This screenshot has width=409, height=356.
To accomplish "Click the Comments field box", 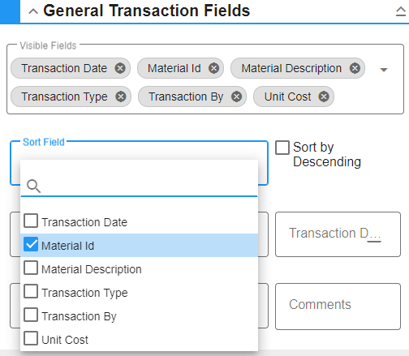I will click(338, 307).
